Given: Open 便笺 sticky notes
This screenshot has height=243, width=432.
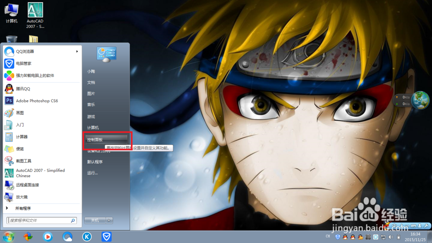Looking at the screenshot, I should pyautogui.click(x=41, y=149).
